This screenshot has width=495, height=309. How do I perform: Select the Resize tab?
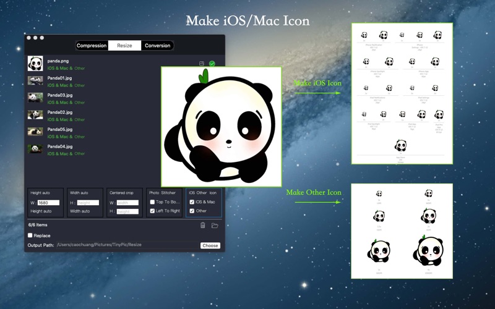(124, 46)
